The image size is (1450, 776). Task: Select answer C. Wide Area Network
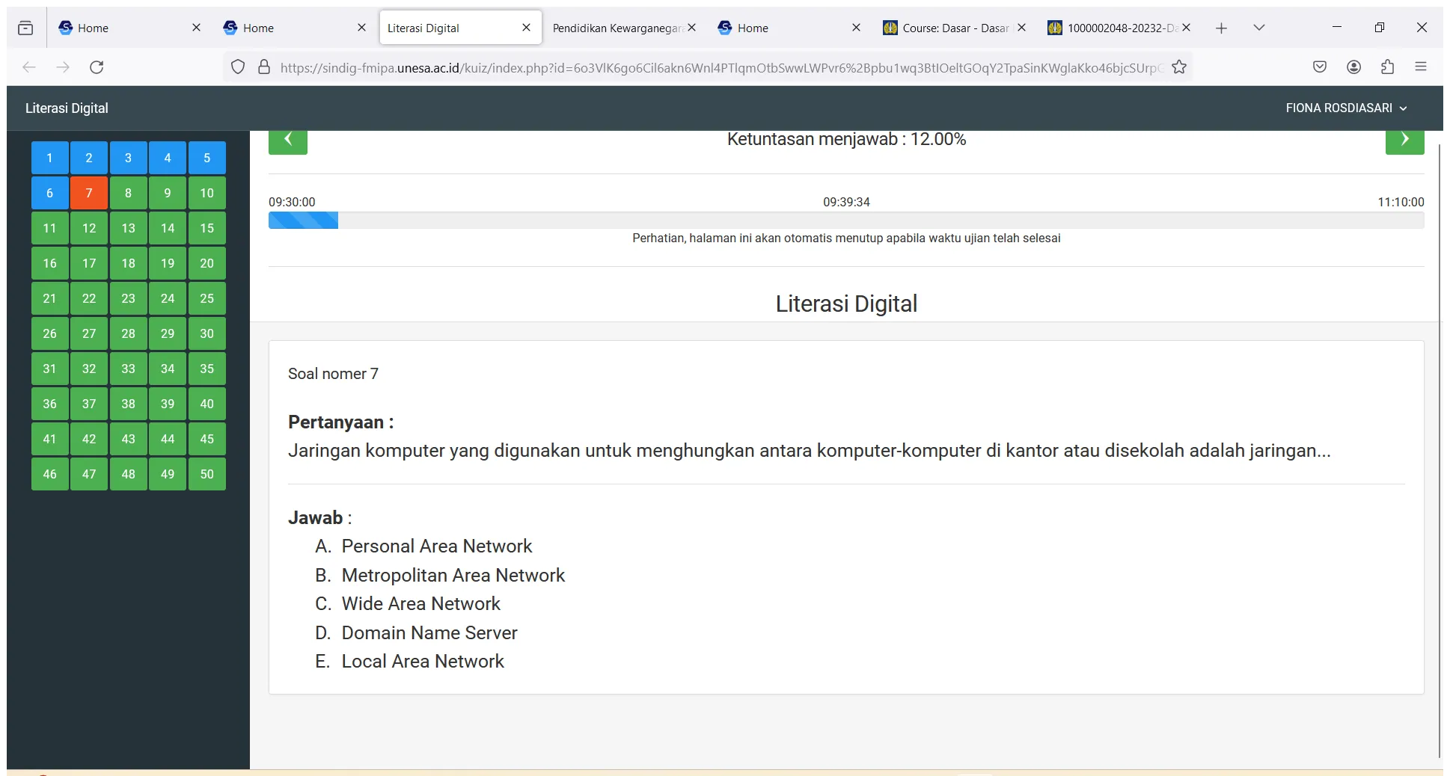(x=420, y=604)
